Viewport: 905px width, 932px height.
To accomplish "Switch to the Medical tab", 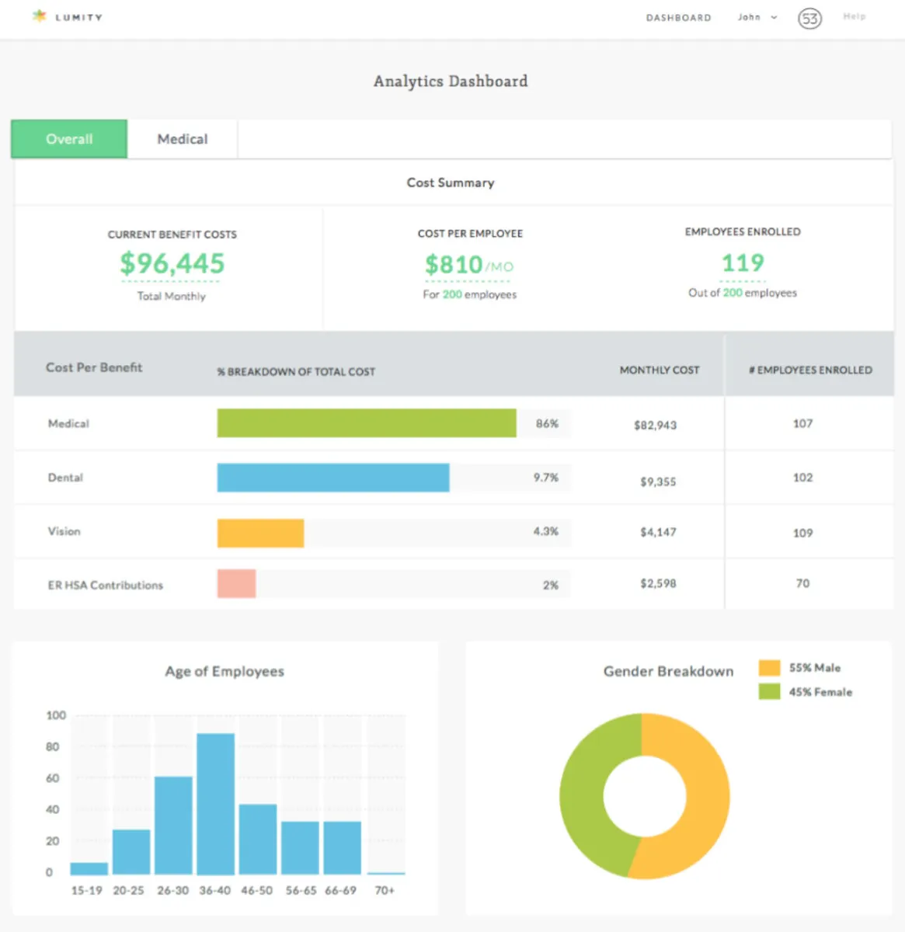I will pos(183,139).
